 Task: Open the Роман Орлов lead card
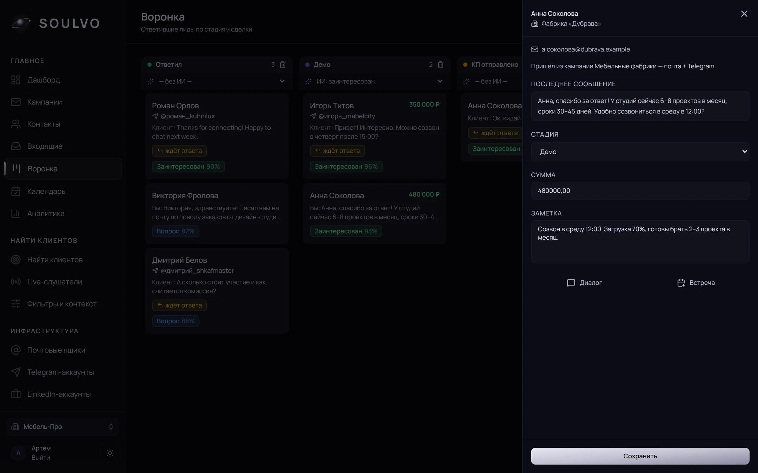(217, 136)
